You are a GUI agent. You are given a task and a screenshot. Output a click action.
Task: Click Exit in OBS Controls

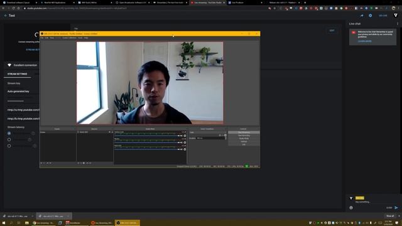tap(244, 144)
